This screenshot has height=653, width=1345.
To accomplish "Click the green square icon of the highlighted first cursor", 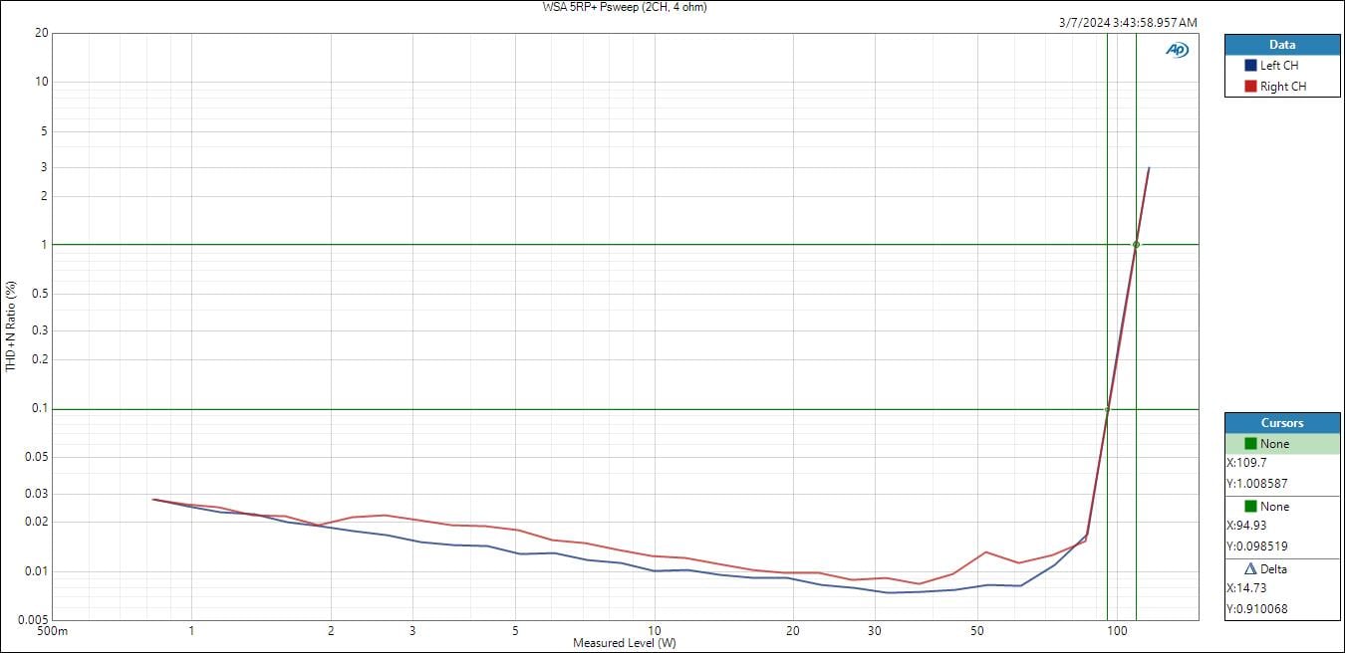I will tap(1250, 444).
